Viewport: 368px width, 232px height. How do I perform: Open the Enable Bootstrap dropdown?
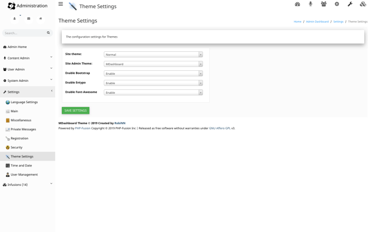coord(153,74)
